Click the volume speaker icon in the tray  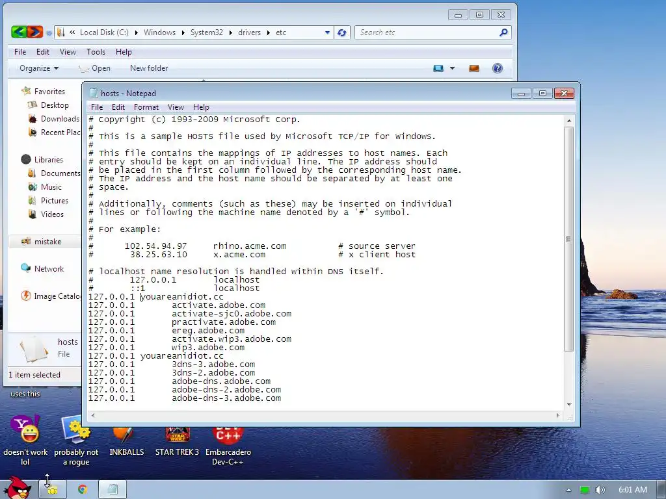point(600,490)
